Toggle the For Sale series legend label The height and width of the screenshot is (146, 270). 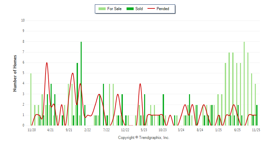coord(114,9)
